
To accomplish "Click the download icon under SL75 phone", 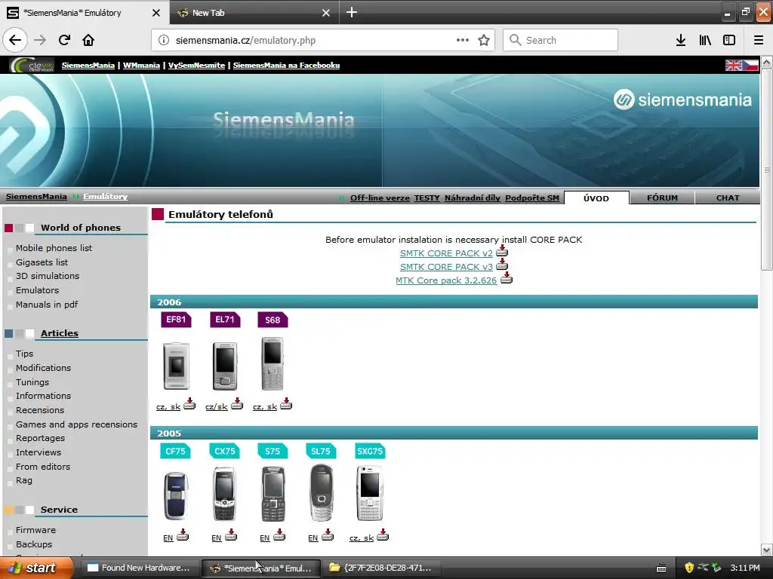I will click(x=328, y=535).
